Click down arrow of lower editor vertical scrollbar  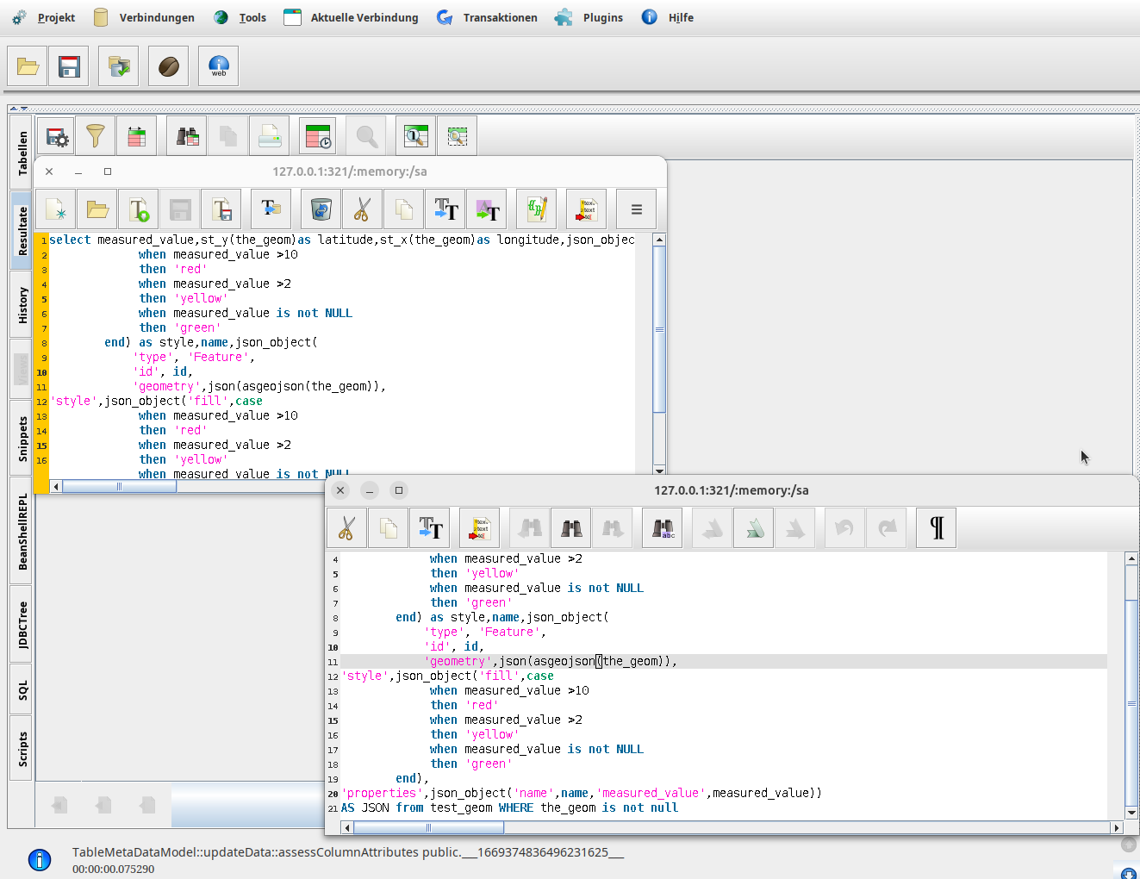(1131, 813)
